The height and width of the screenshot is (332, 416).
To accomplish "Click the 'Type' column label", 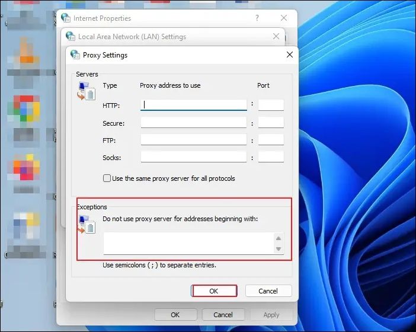I will pos(110,86).
